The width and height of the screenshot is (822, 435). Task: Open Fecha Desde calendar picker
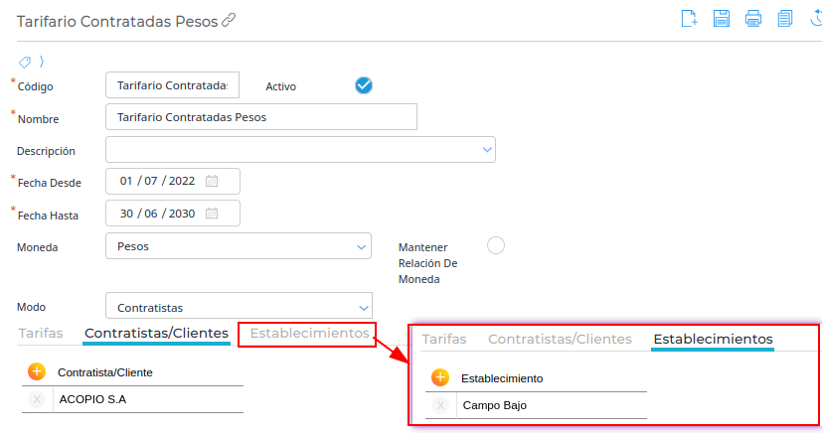(x=212, y=182)
